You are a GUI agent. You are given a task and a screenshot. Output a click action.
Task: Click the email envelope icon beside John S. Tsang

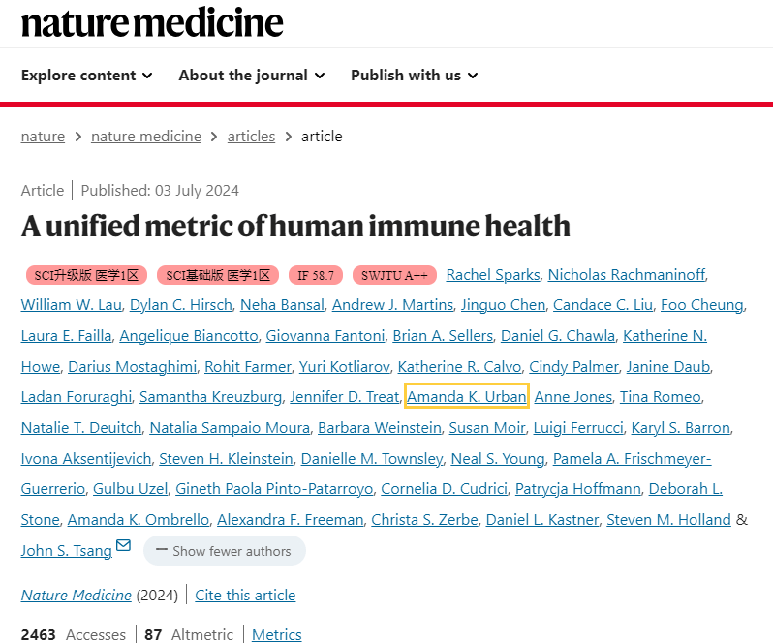pyautogui.click(x=123, y=546)
